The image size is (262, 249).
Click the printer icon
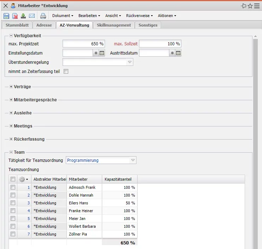click(x=43, y=16)
